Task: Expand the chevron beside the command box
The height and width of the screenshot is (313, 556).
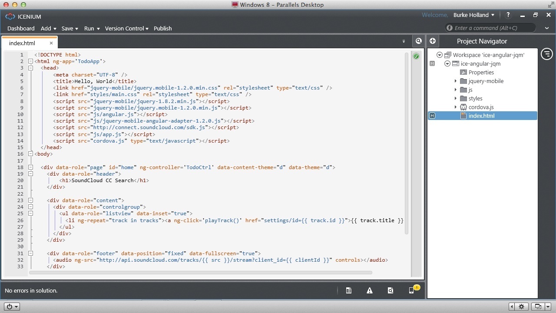Action: click(547, 28)
